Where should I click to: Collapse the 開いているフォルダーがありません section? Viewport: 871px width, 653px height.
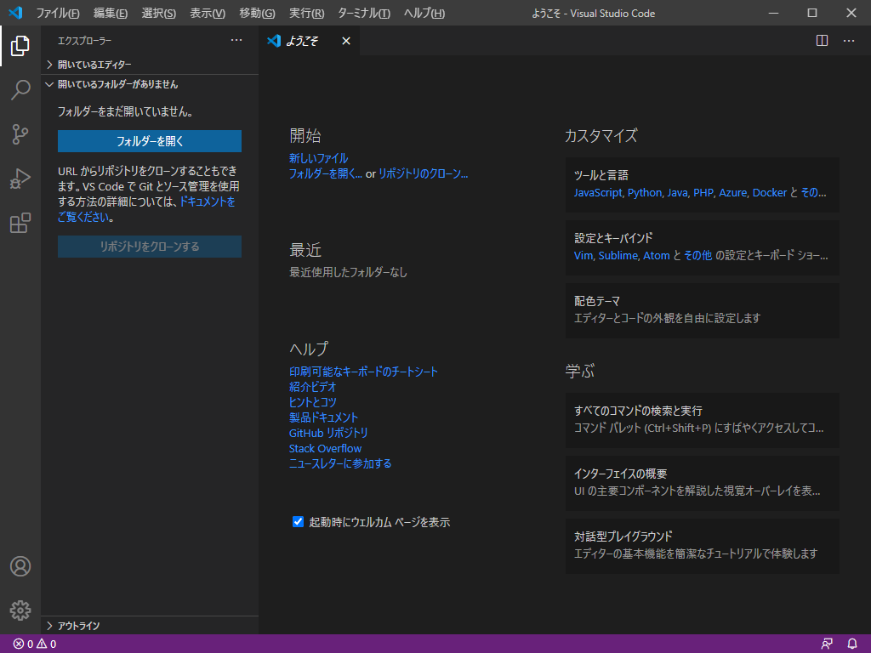tap(150, 84)
